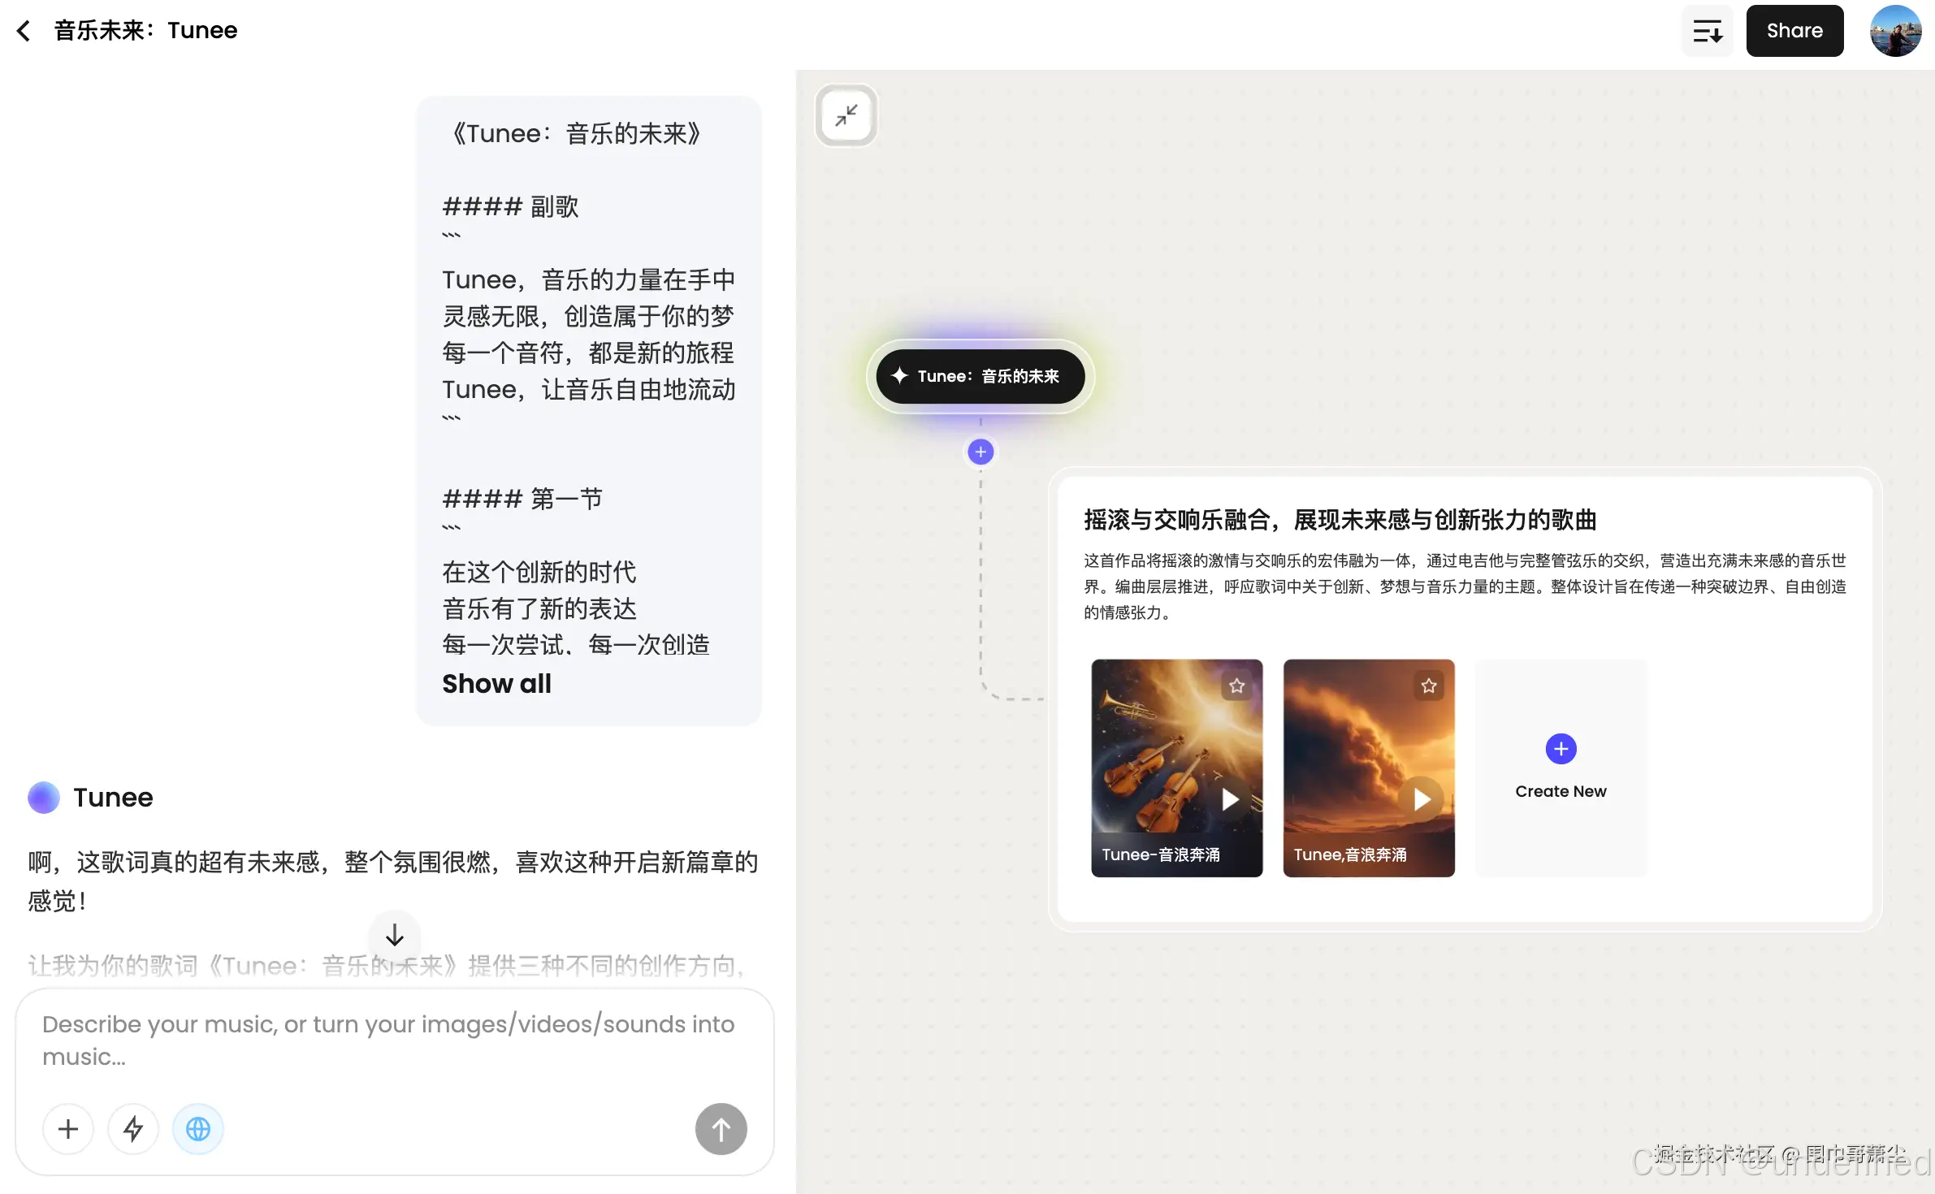Image resolution: width=1935 pixels, height=1194 pixels.
Task: Select the 'Tunee：音乐的未来' canvas node
Action: (x=980, y=376)
